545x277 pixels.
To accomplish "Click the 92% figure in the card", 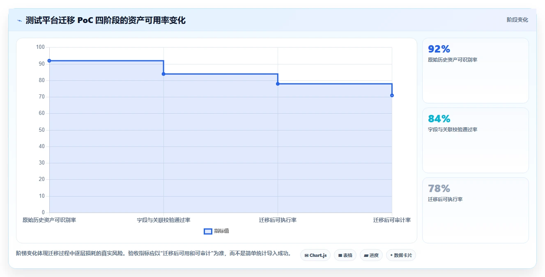I will point(439,49).
